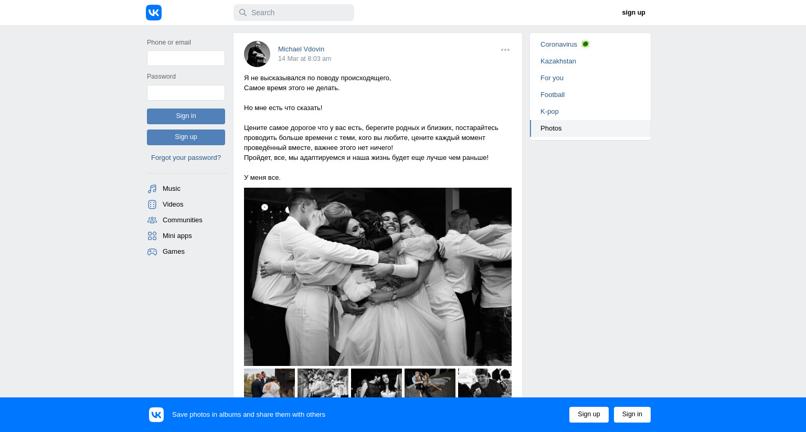The image size is (806, 432).
Task: Select the Football tab
Action: coord(590,95)
